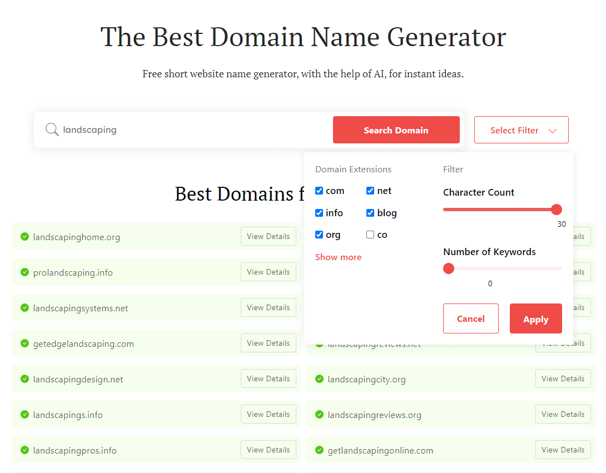The height and width of the screenshot is (473, 606).
Task: Click the Number of Keywords slider handle
Action: [x=449, y=269]
